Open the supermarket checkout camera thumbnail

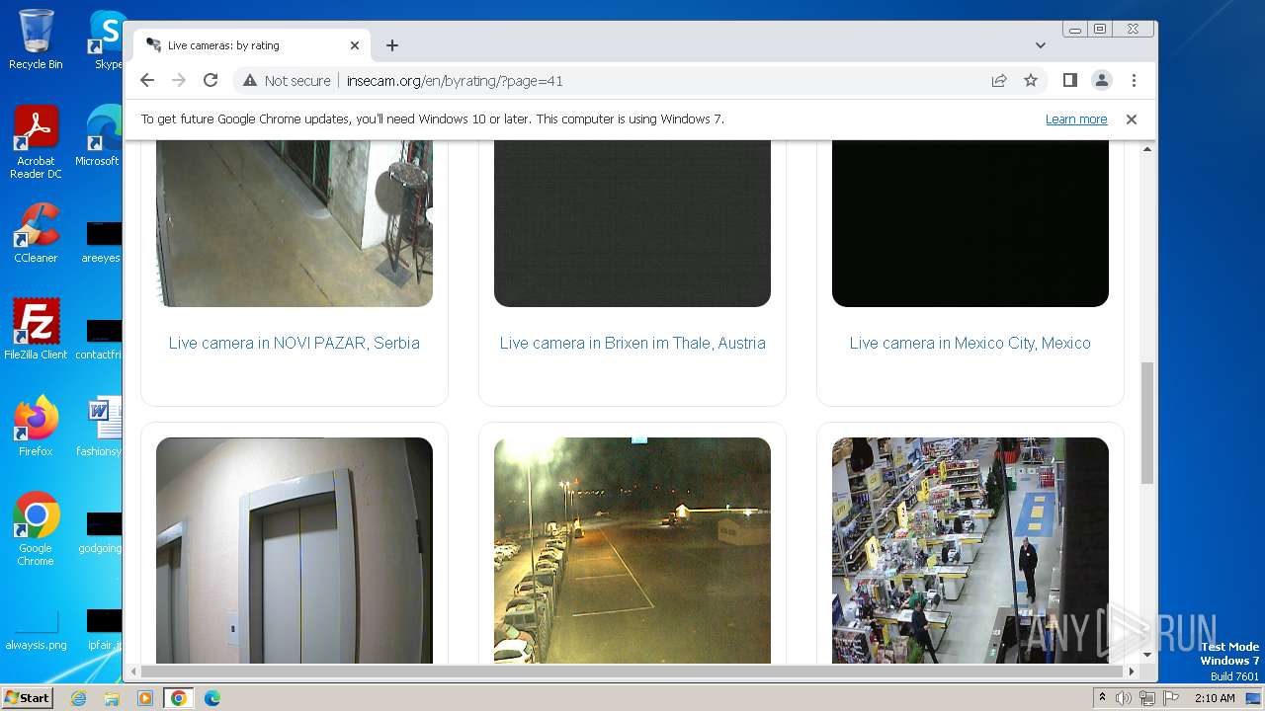(970, 550)
